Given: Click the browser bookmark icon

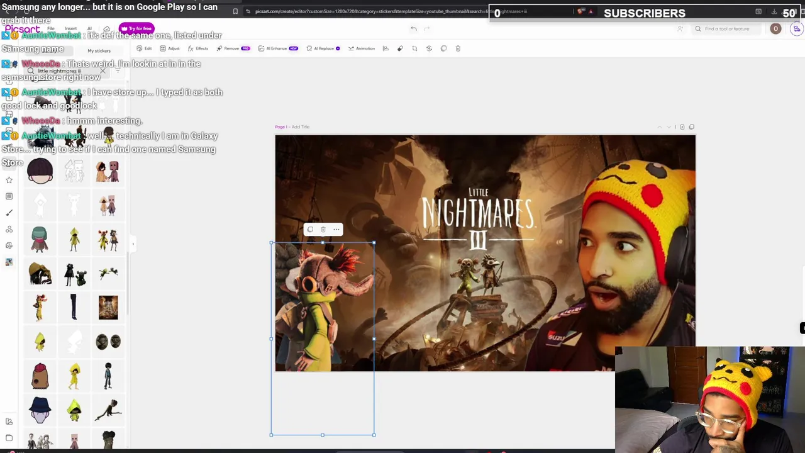Looking at the screenshot, I should (235, 11).
